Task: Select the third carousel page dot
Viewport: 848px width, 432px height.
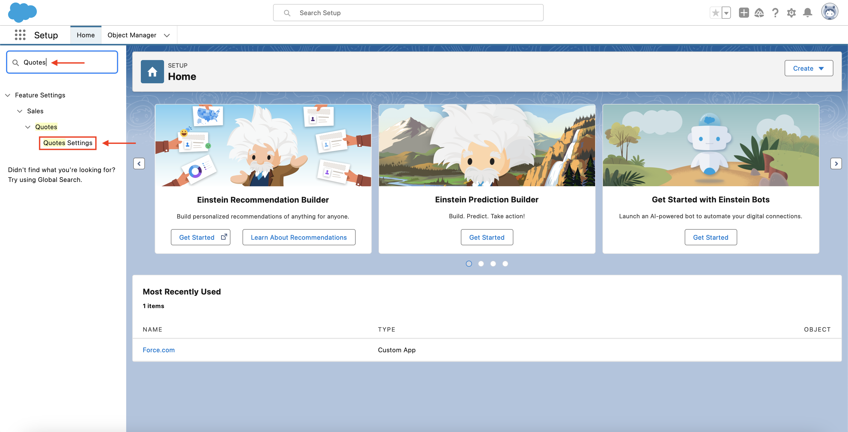Action: coord(493,263)
